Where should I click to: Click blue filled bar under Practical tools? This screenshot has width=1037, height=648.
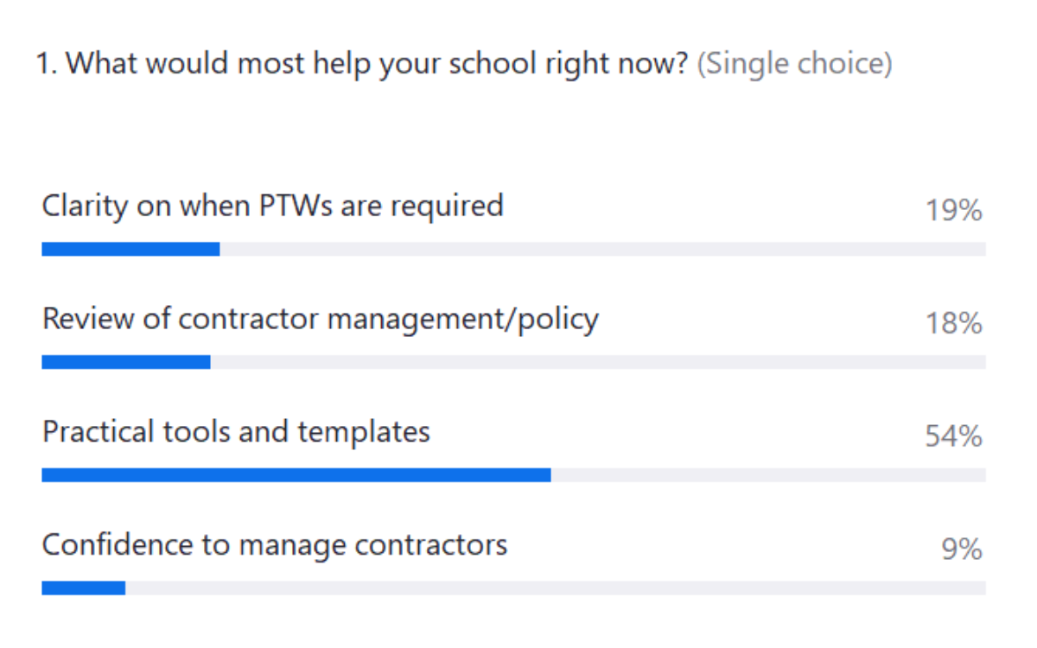coord(296,475)
